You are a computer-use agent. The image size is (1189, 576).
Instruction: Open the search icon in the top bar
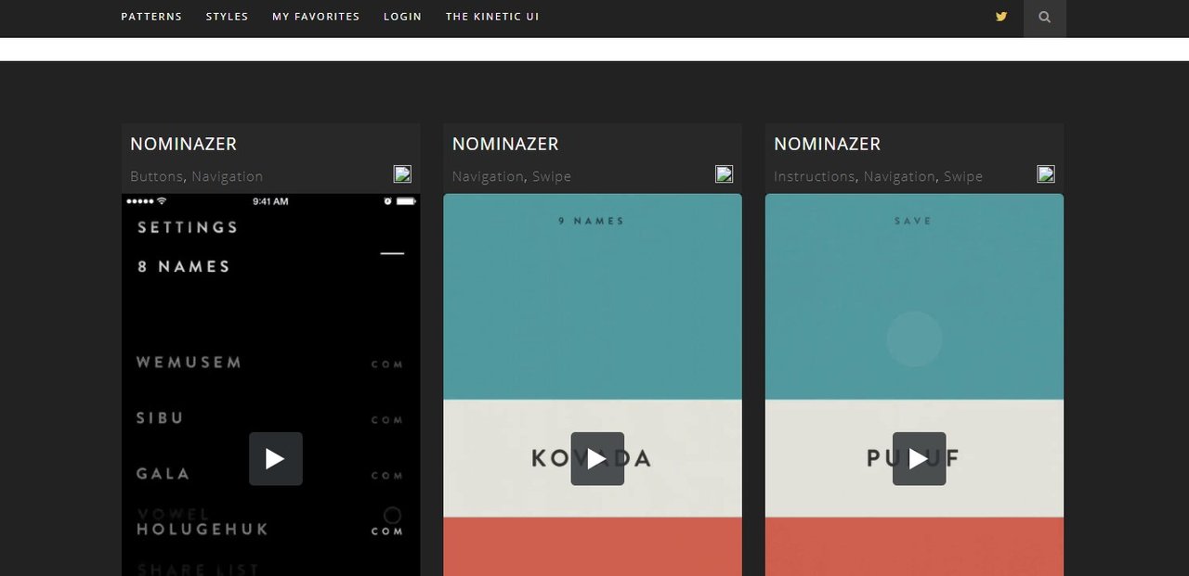[1044, 17]
